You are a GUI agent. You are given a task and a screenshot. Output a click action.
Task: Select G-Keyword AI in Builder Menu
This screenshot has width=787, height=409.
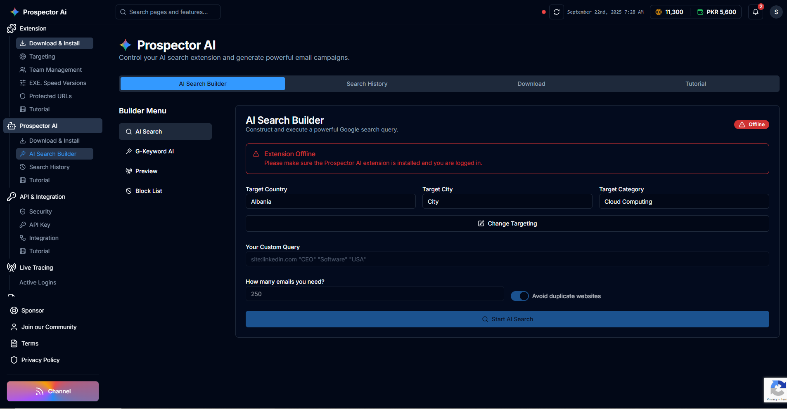pos(154,151)
